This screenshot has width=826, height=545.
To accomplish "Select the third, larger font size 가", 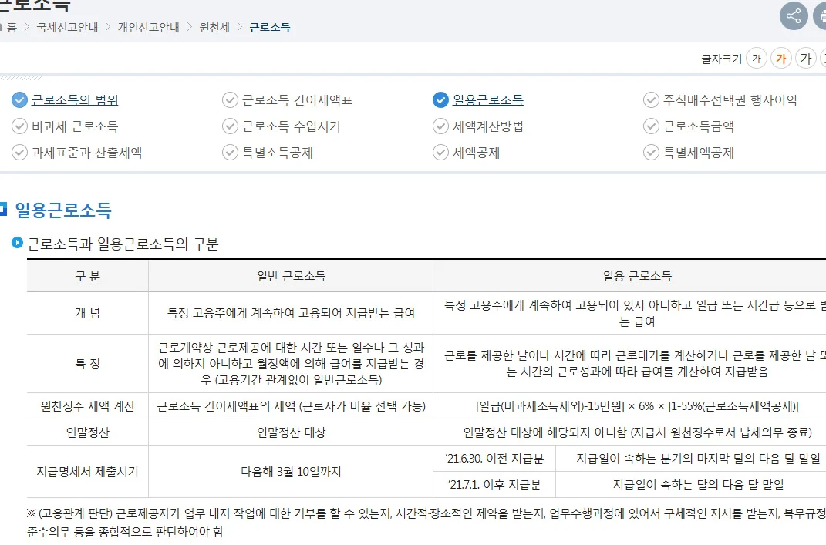I will (806, 58).
